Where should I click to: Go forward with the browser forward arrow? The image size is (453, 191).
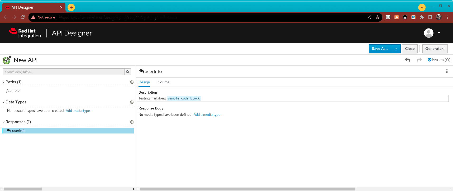[x=14, y=17]
